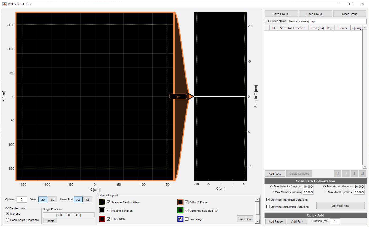Click the move-to-top double up arrow
This screenshot has height=227, width=369.
[337, 174]
